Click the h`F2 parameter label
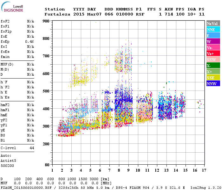Screen dimensions: 222x190 coord(5,87)
